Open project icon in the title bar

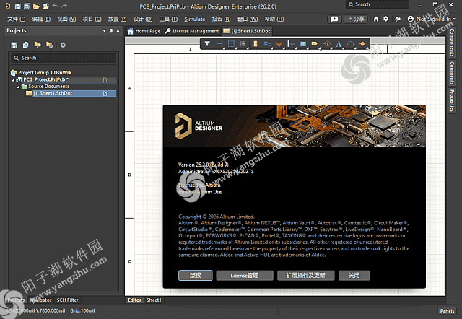coord(45,6)
